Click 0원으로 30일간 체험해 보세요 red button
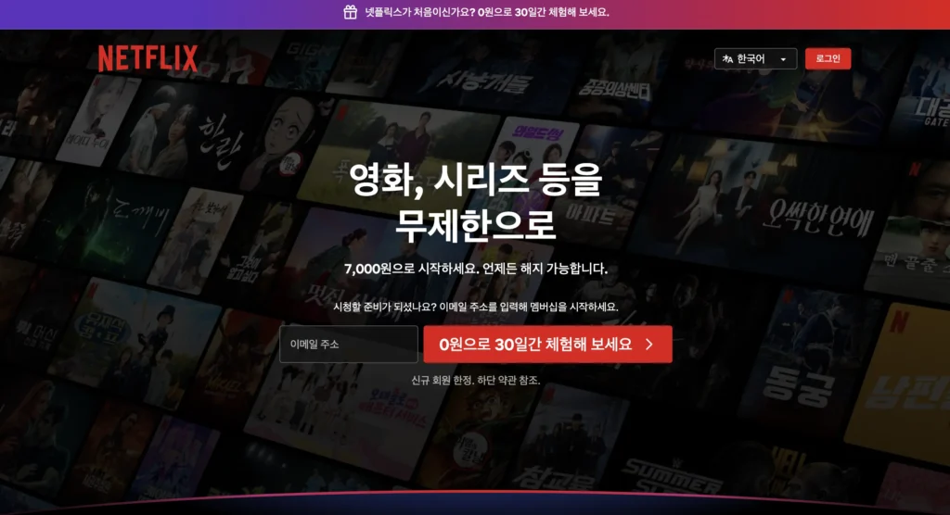The height and width of the screenshot is (515, 950). [x=547, y=345]
